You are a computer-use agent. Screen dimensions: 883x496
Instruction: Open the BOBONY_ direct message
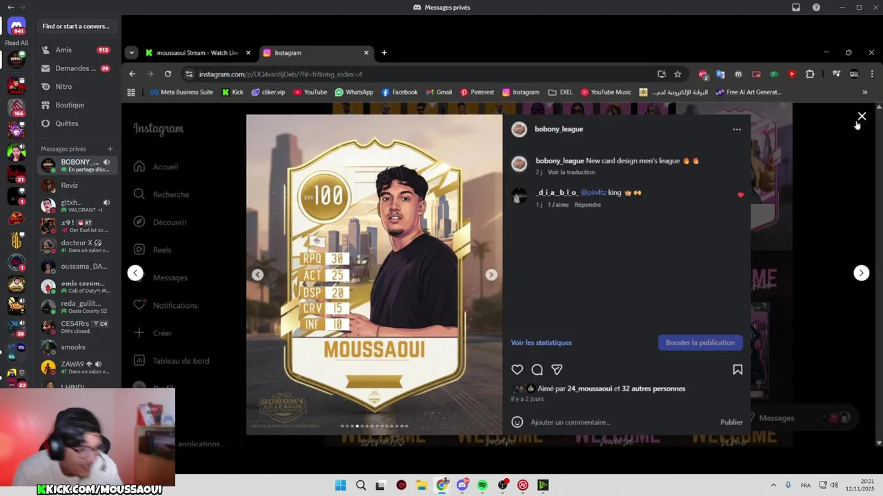point(77,165)
